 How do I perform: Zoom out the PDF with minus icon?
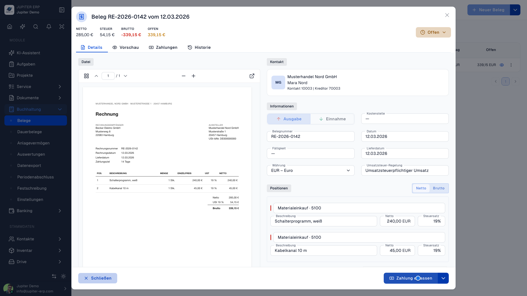tap(184, 76)
